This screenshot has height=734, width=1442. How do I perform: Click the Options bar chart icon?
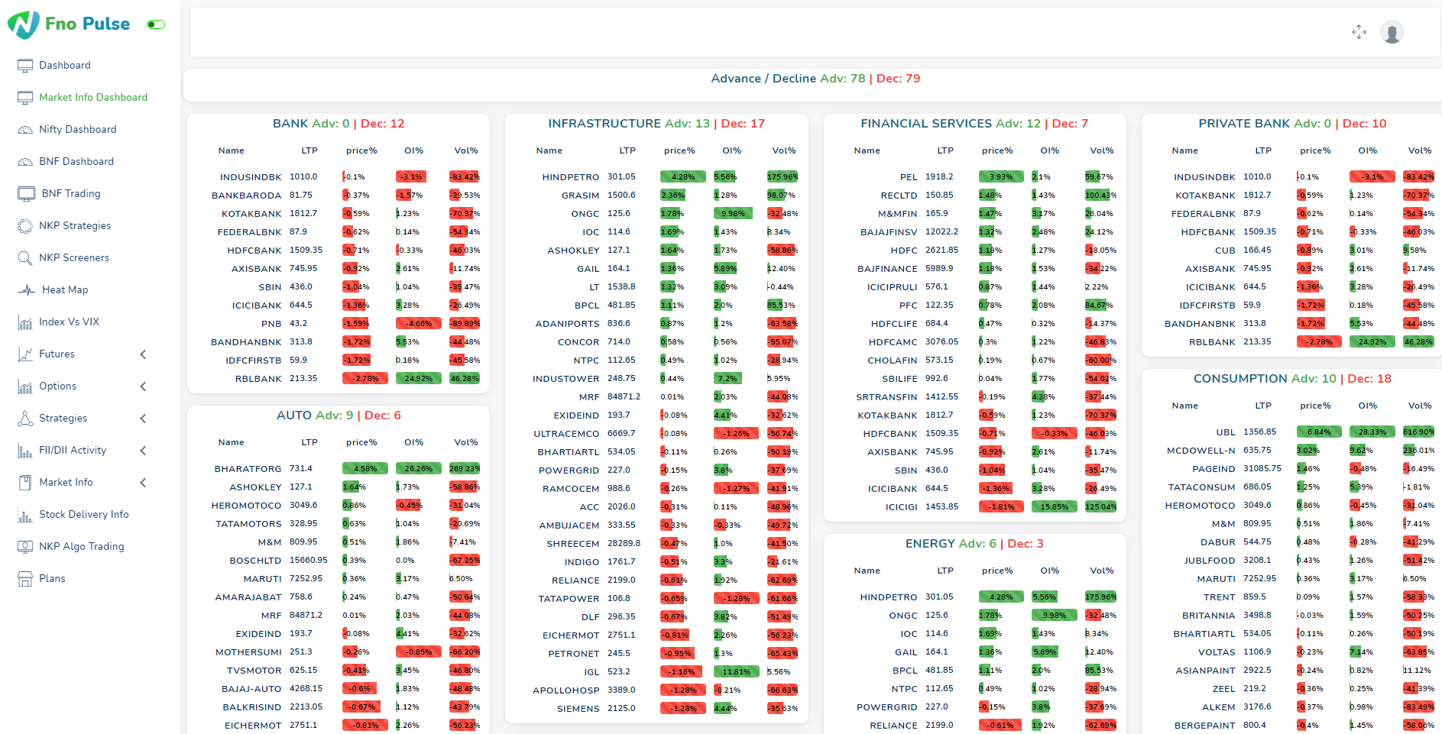pyautogui.click(x=25, y=386)
